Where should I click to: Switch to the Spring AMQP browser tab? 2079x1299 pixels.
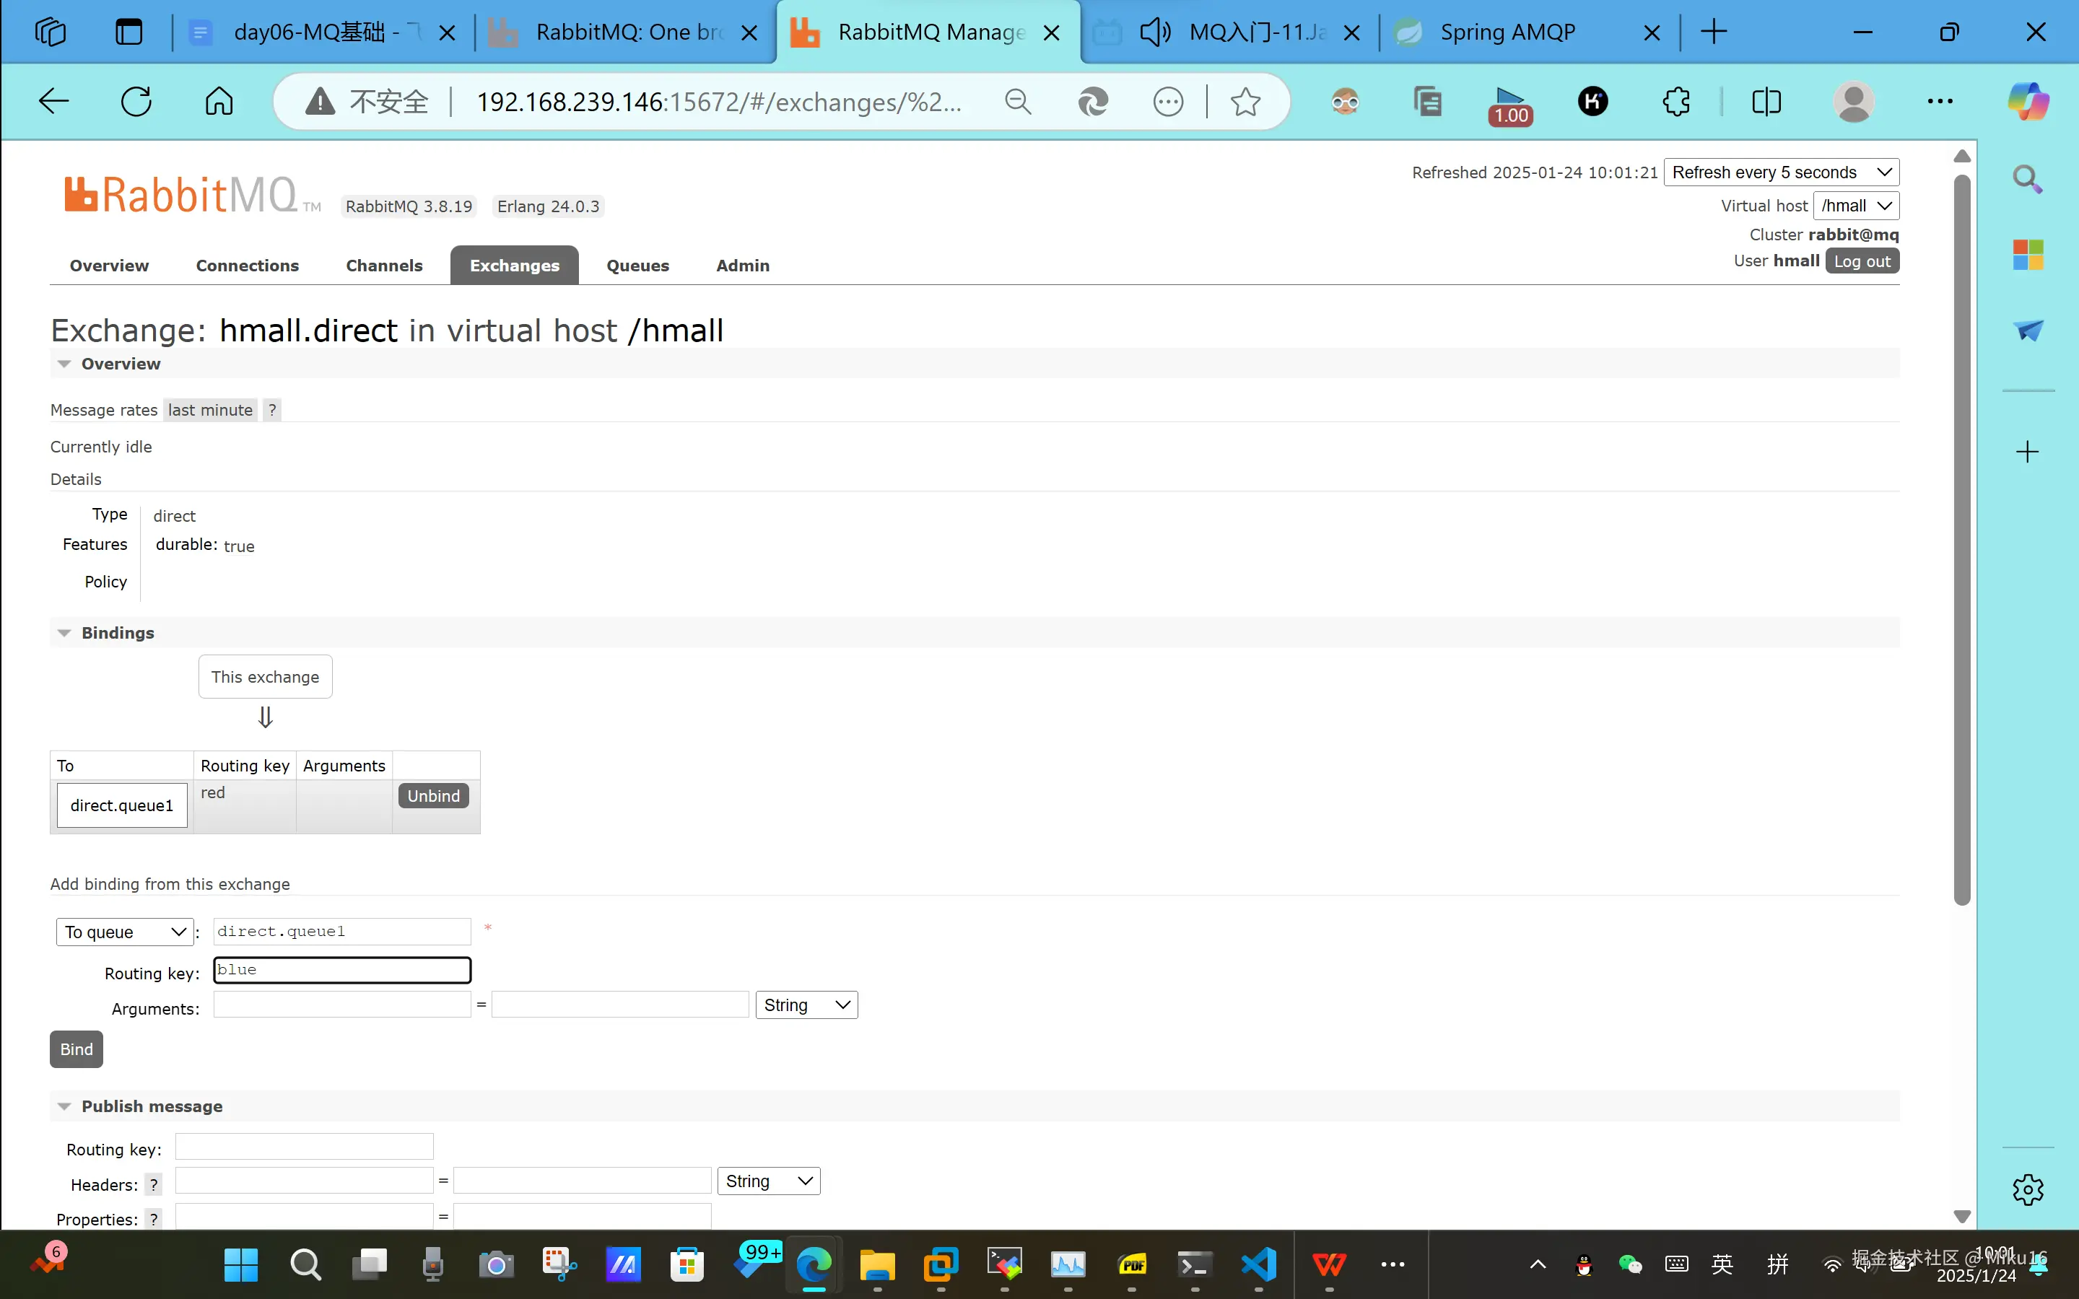click(x=1508, y=32)
